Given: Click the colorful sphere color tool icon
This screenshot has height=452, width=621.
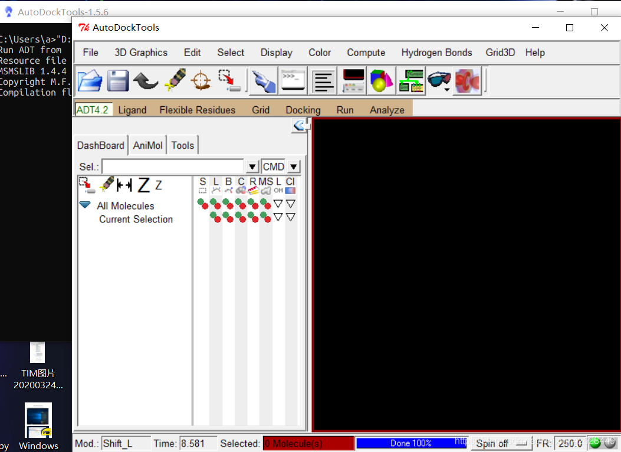Looking at the screenshot, I should point(381,80).
